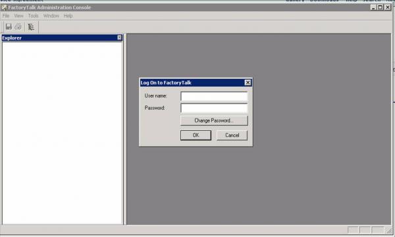Open the View menu
The image size is (395, 237).
18,16
